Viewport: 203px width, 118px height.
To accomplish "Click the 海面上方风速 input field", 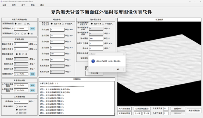I will (96, 43).
